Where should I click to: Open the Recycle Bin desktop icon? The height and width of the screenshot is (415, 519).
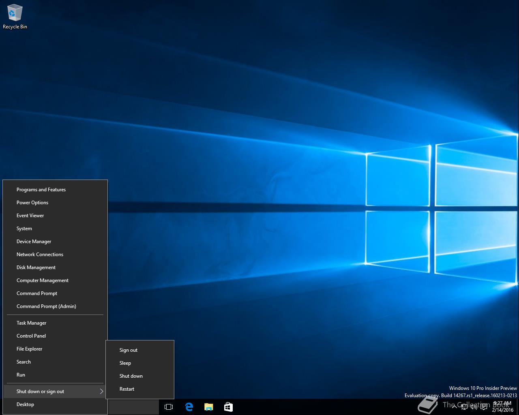click(15, 17)
